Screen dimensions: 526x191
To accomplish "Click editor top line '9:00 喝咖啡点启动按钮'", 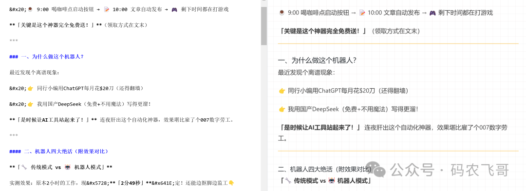I will (119, 9).
